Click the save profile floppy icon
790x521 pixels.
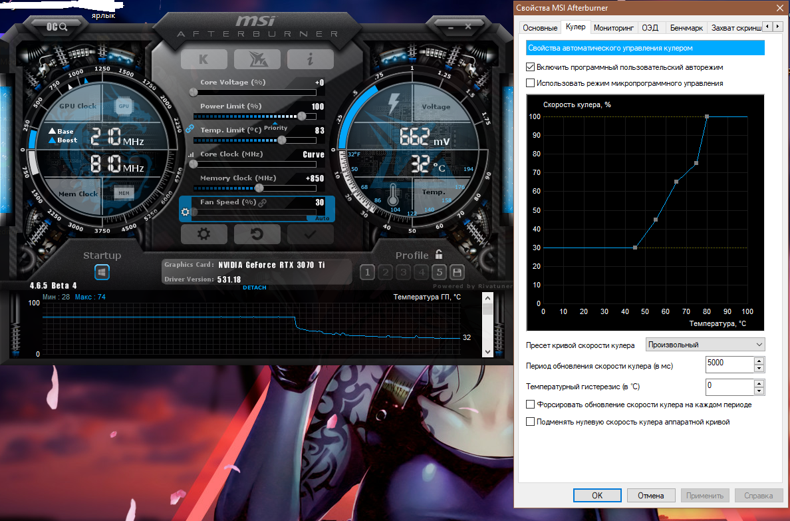click(457, 272)
